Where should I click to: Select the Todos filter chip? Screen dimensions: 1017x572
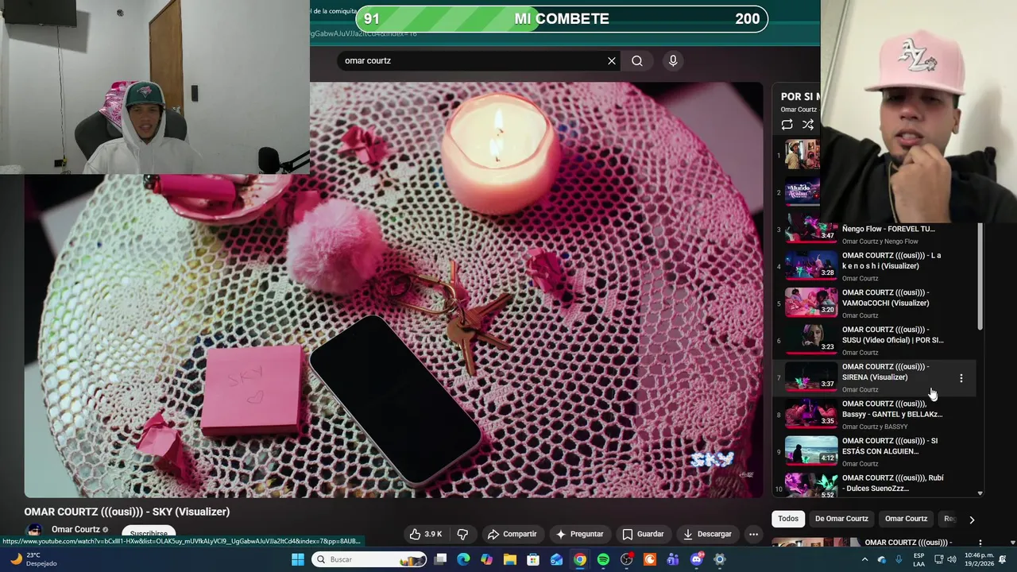click(x=788, y=519)
